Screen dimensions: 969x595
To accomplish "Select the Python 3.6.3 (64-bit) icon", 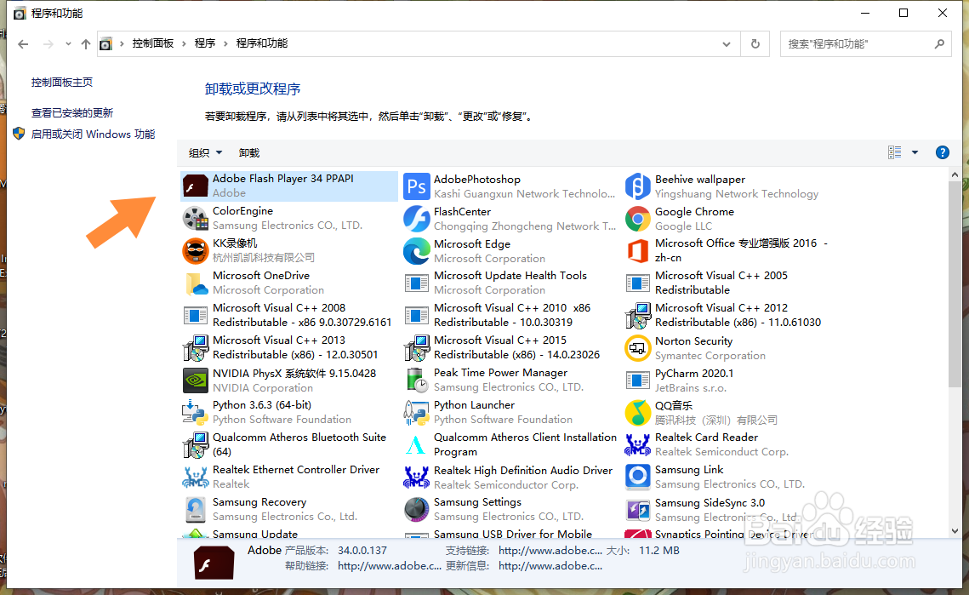I will coord(196,413).
